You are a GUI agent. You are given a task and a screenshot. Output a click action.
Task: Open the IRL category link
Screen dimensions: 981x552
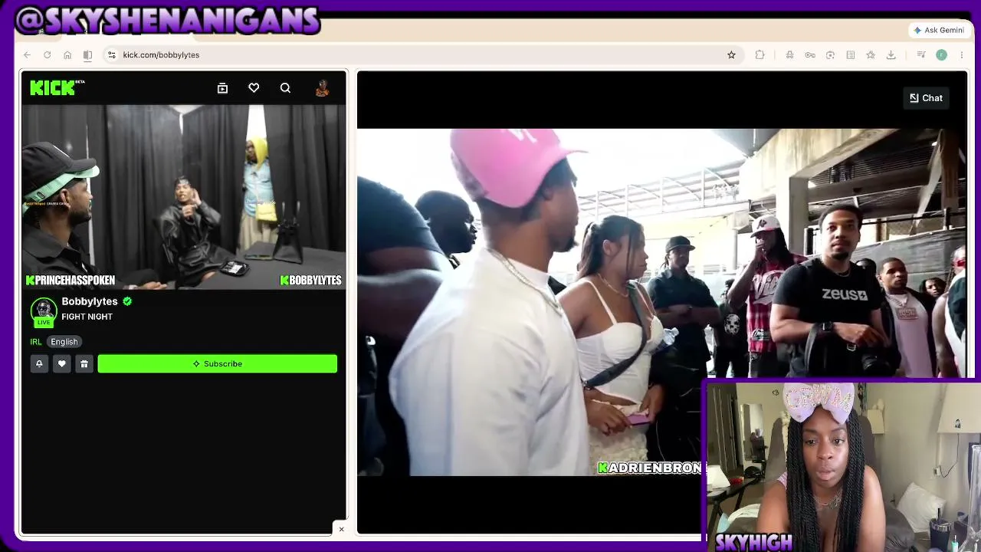pos(36,342)
